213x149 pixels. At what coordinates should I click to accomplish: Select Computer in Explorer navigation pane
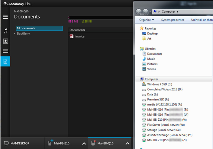174,79
